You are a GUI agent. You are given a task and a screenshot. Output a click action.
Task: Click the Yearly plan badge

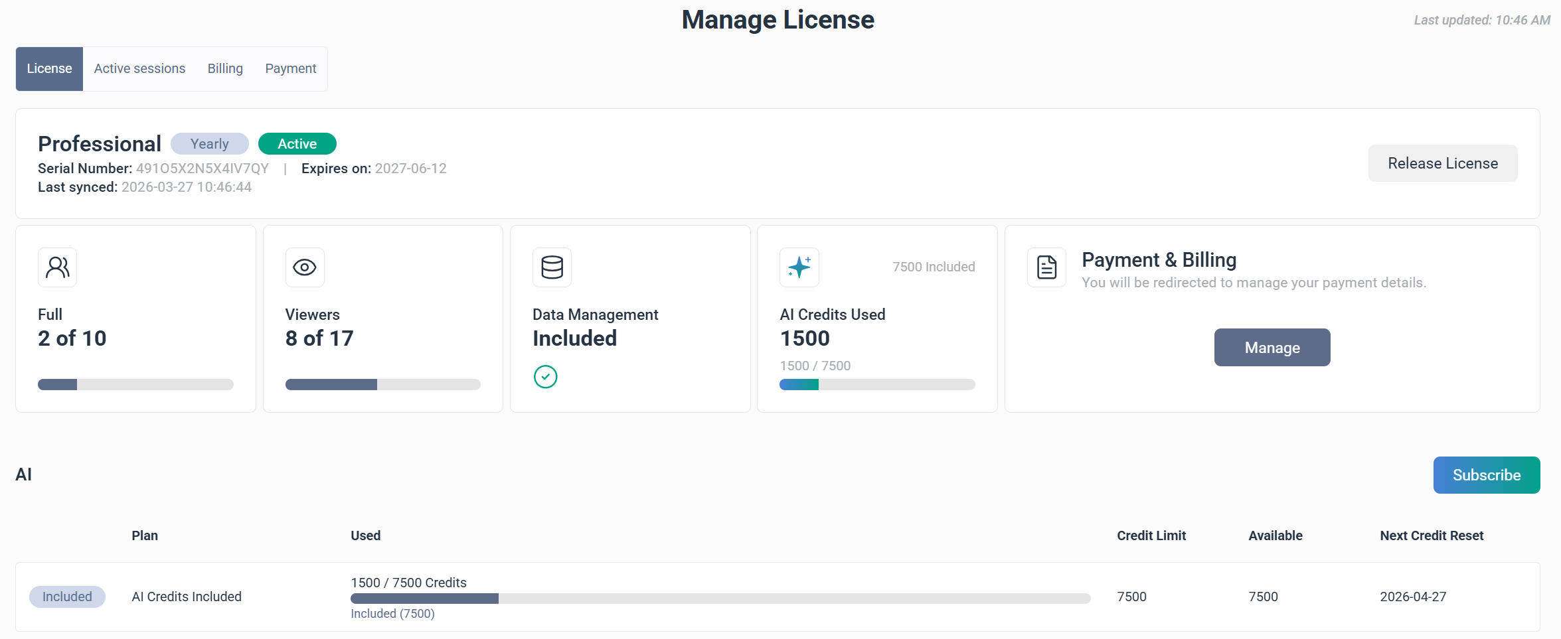pos(209,143)
